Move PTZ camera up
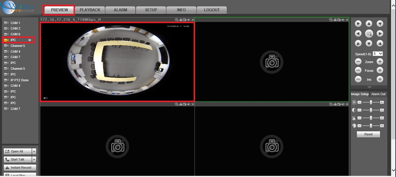Image resolution: width=396 pixels, height=177 pixels. tap(369, 24)
